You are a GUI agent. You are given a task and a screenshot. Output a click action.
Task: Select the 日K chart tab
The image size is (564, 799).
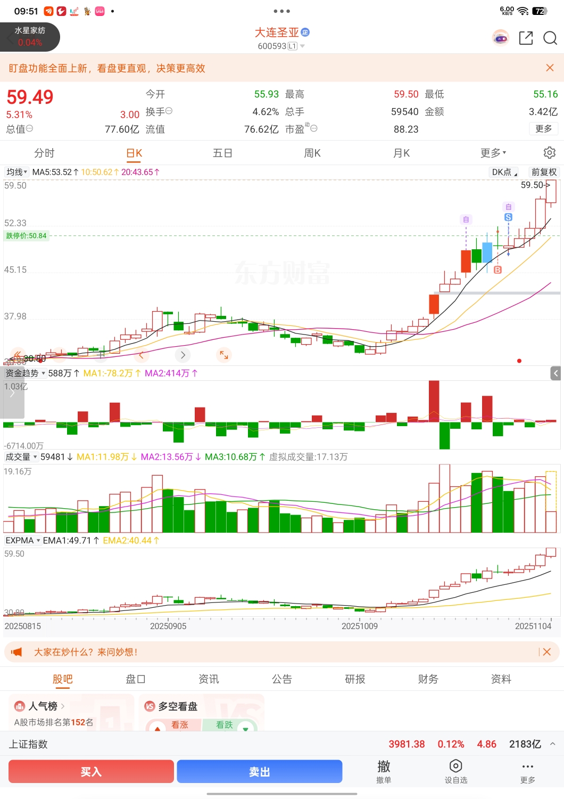(x=134, y=153)
